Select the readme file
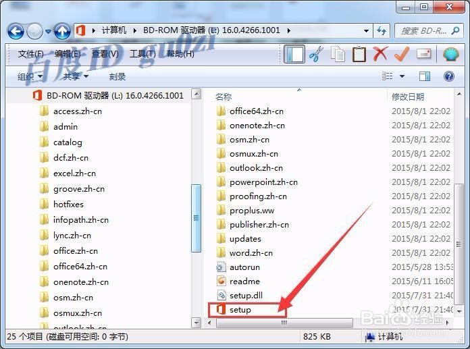The height and width of the screenshot is (349, 470). (238, 281)
